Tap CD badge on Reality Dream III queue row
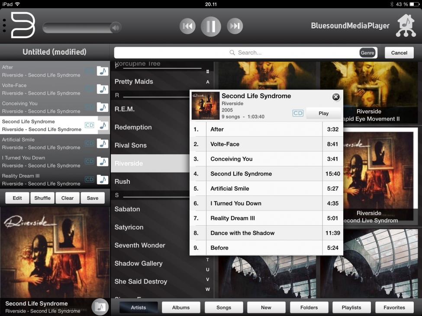The width and height of the screenshot is (422, 316). point(89,179)
